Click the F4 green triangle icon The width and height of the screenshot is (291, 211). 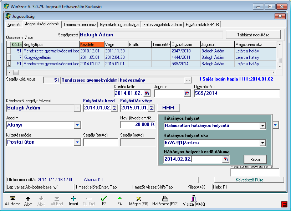[x=119, y=198]
